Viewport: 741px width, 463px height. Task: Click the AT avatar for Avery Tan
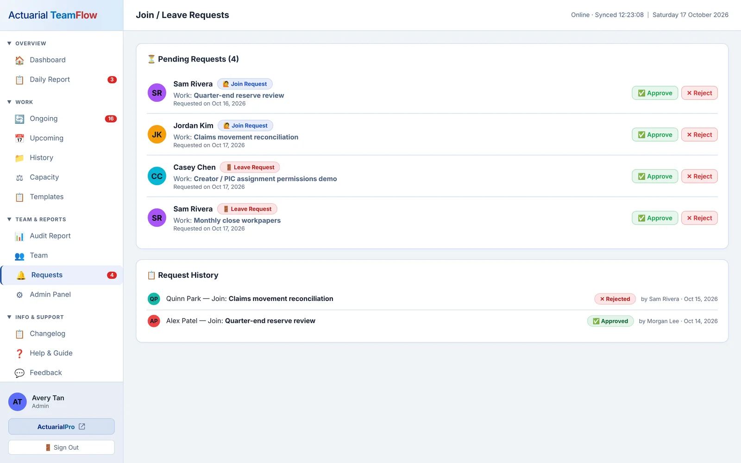coord(18,402)
